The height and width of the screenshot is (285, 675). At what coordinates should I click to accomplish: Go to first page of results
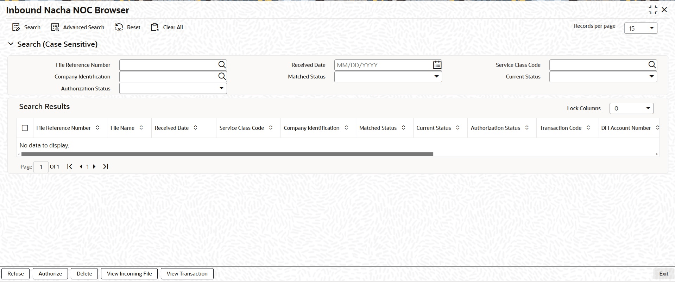70,166
